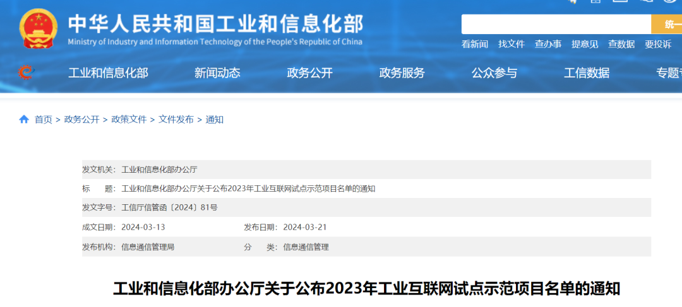Screen dimensions: 682x307
Task: Click the red gear MIIT icon in navigation
Action: click(26, 72)
